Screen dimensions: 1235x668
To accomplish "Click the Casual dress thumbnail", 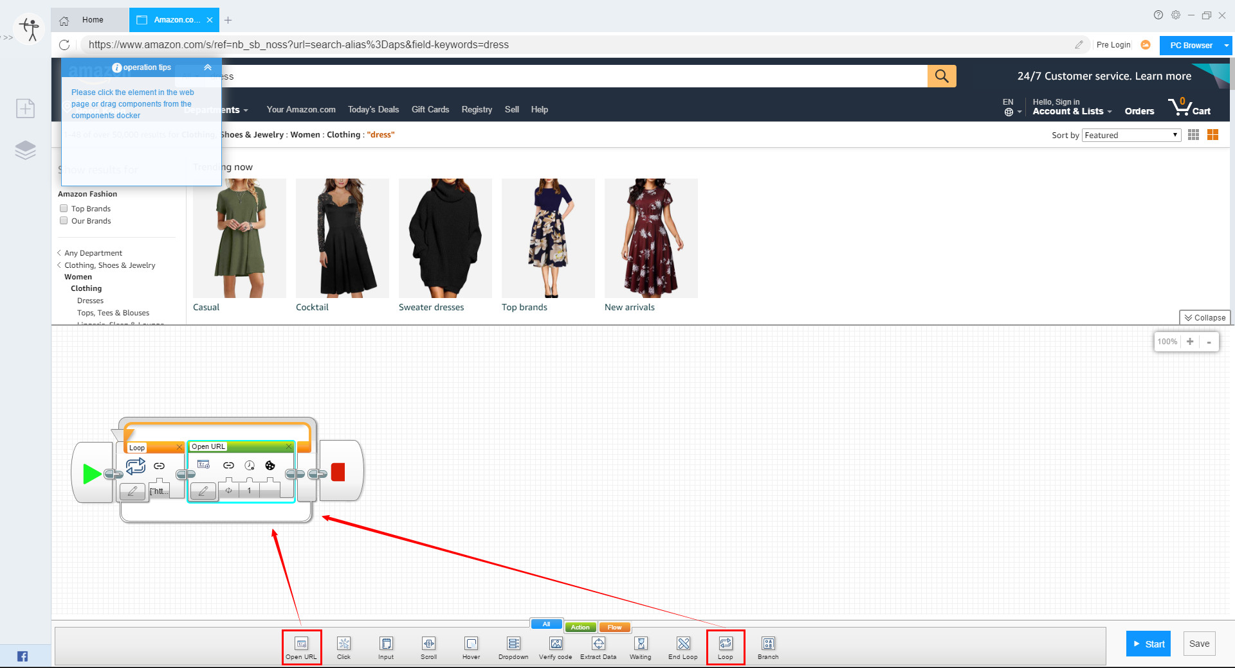I will click(239, 238).
